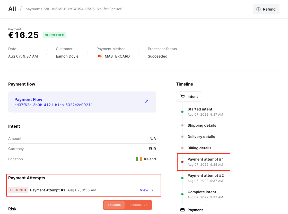Select the payments ID in the breadcrumb
The height and width of the screenshot is (214, 288).
click(74, 9)
